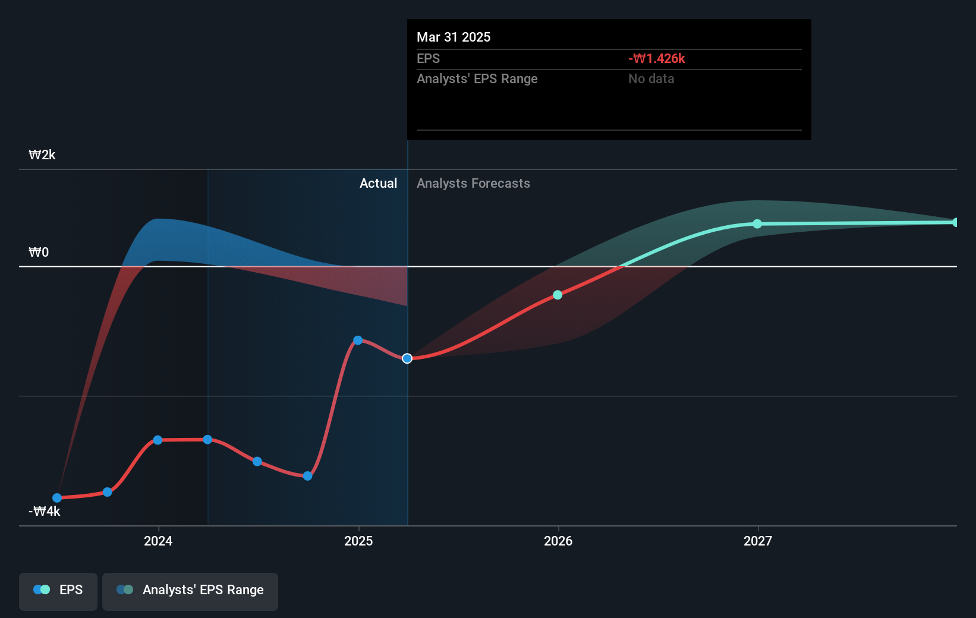Click the 2026 forecast EPS data point
Viewport: 976px width, 618px height.
(x=558, y=295)
